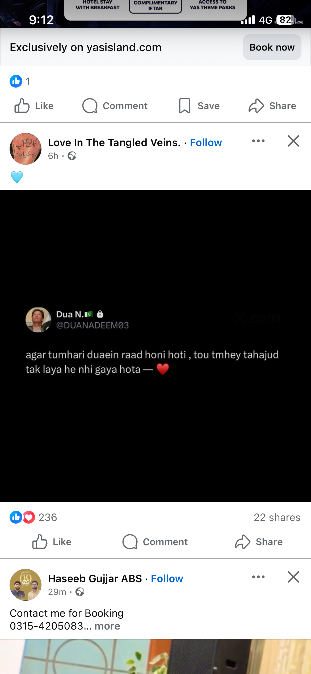
Task: Follow Haseeb Gujjar ABS
Action: tap(167, 579)
